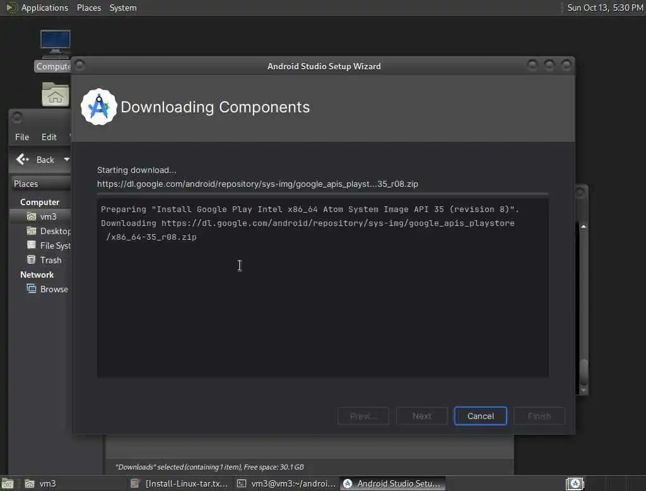Open the Computer desktop icon

point(56,45)
